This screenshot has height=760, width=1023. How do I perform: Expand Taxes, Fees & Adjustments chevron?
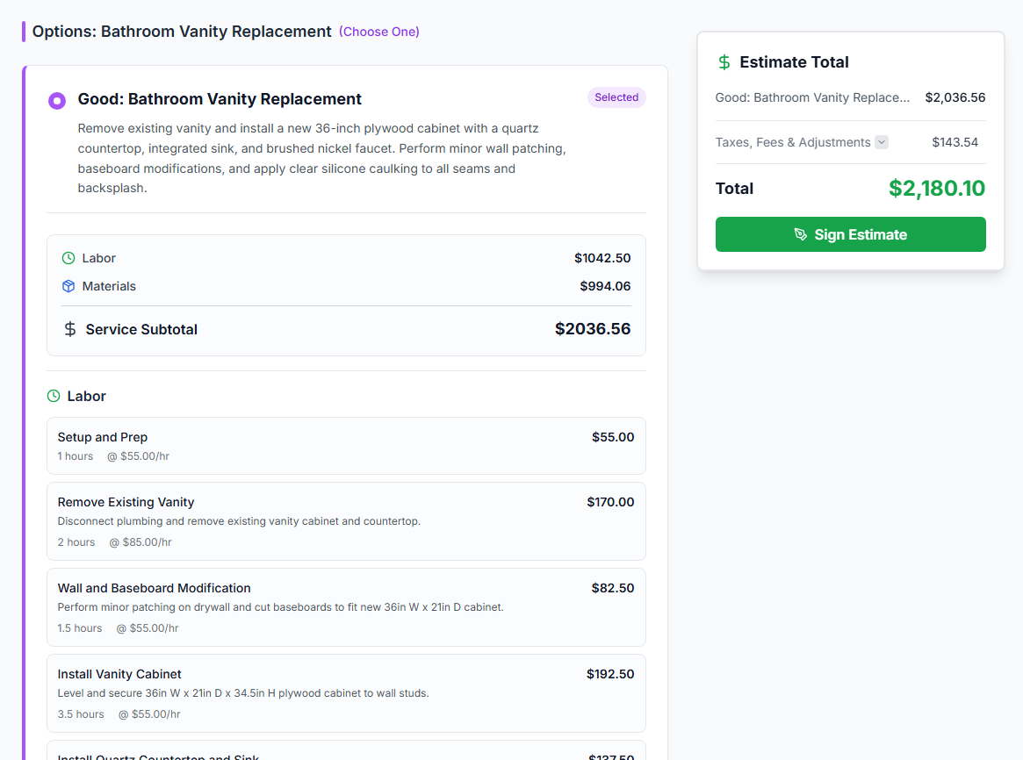(882, 142)
